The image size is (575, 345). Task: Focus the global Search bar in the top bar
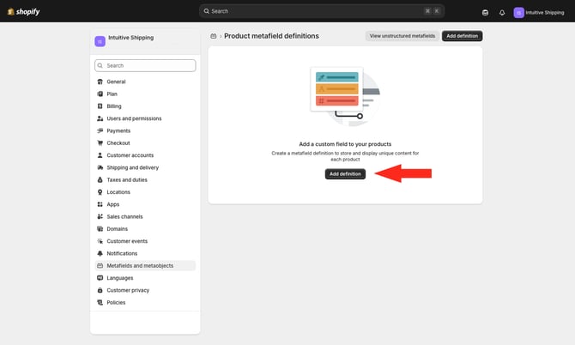pos(322,11)
